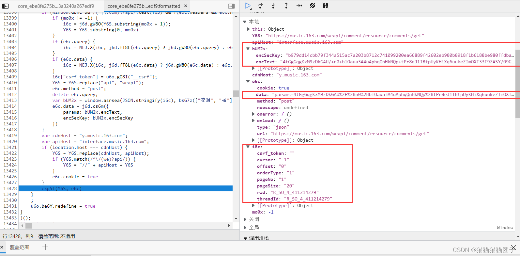
Task: Expand the onload function entry
Action: coord(253,120)
